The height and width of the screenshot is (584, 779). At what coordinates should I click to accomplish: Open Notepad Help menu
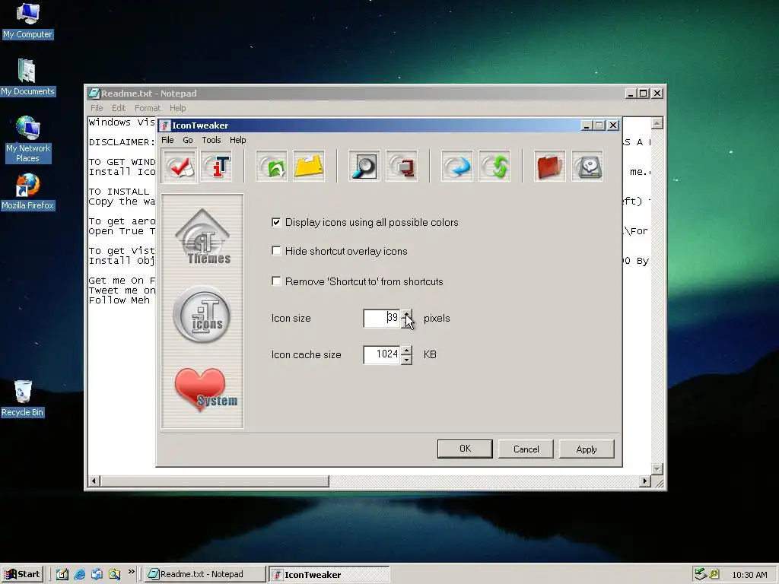pyautogui.click(x=177, y=108)
